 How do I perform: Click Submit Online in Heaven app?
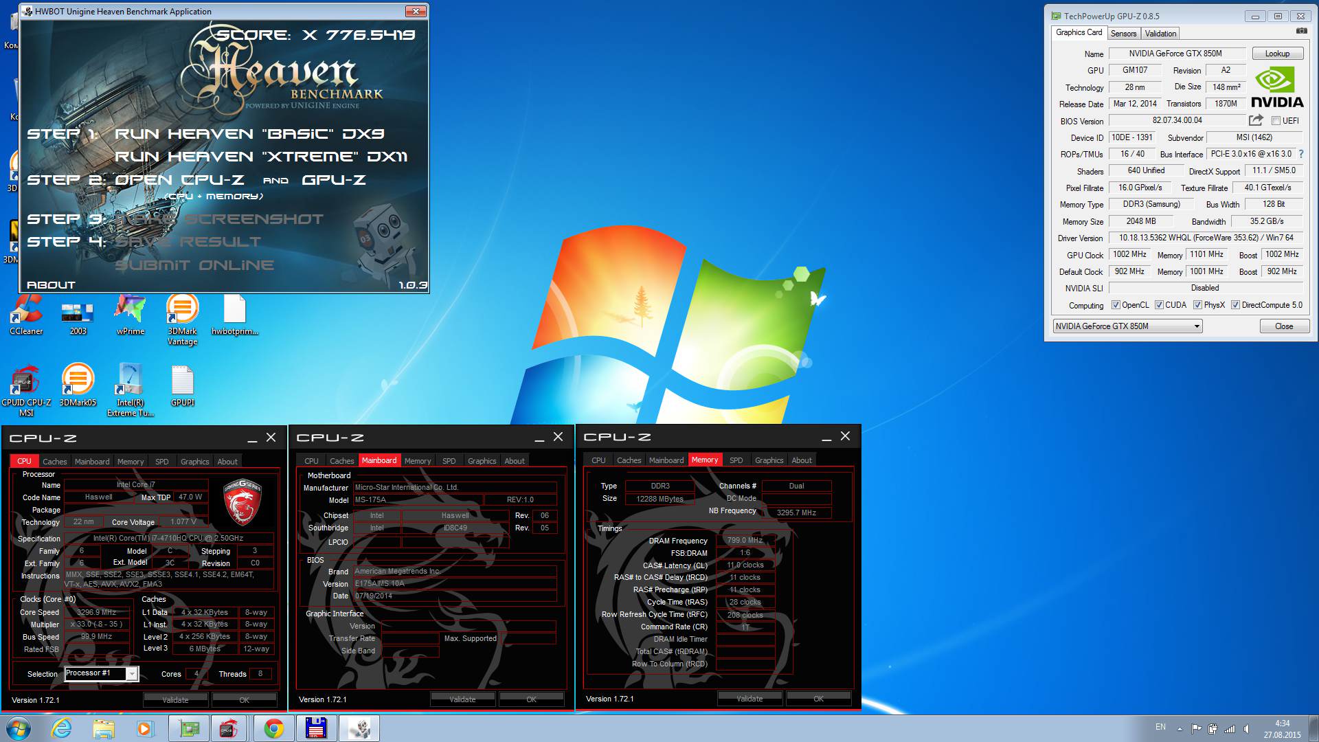[194, 265]
